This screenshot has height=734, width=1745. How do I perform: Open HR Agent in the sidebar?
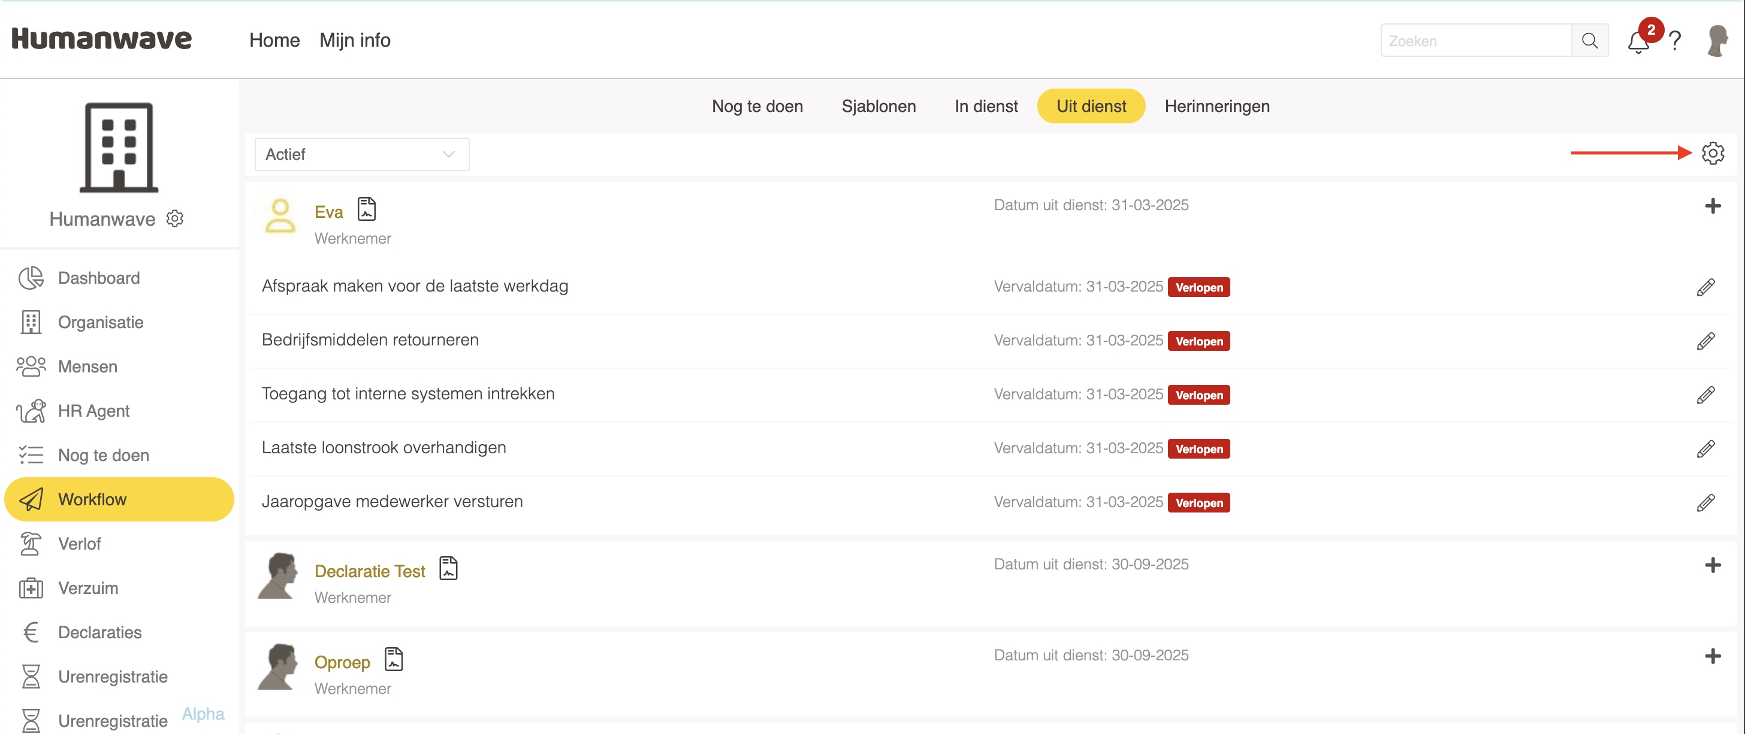click(x=119, y=411)
